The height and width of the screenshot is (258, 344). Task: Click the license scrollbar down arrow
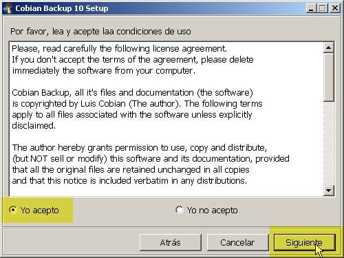[x=329, y=191]
